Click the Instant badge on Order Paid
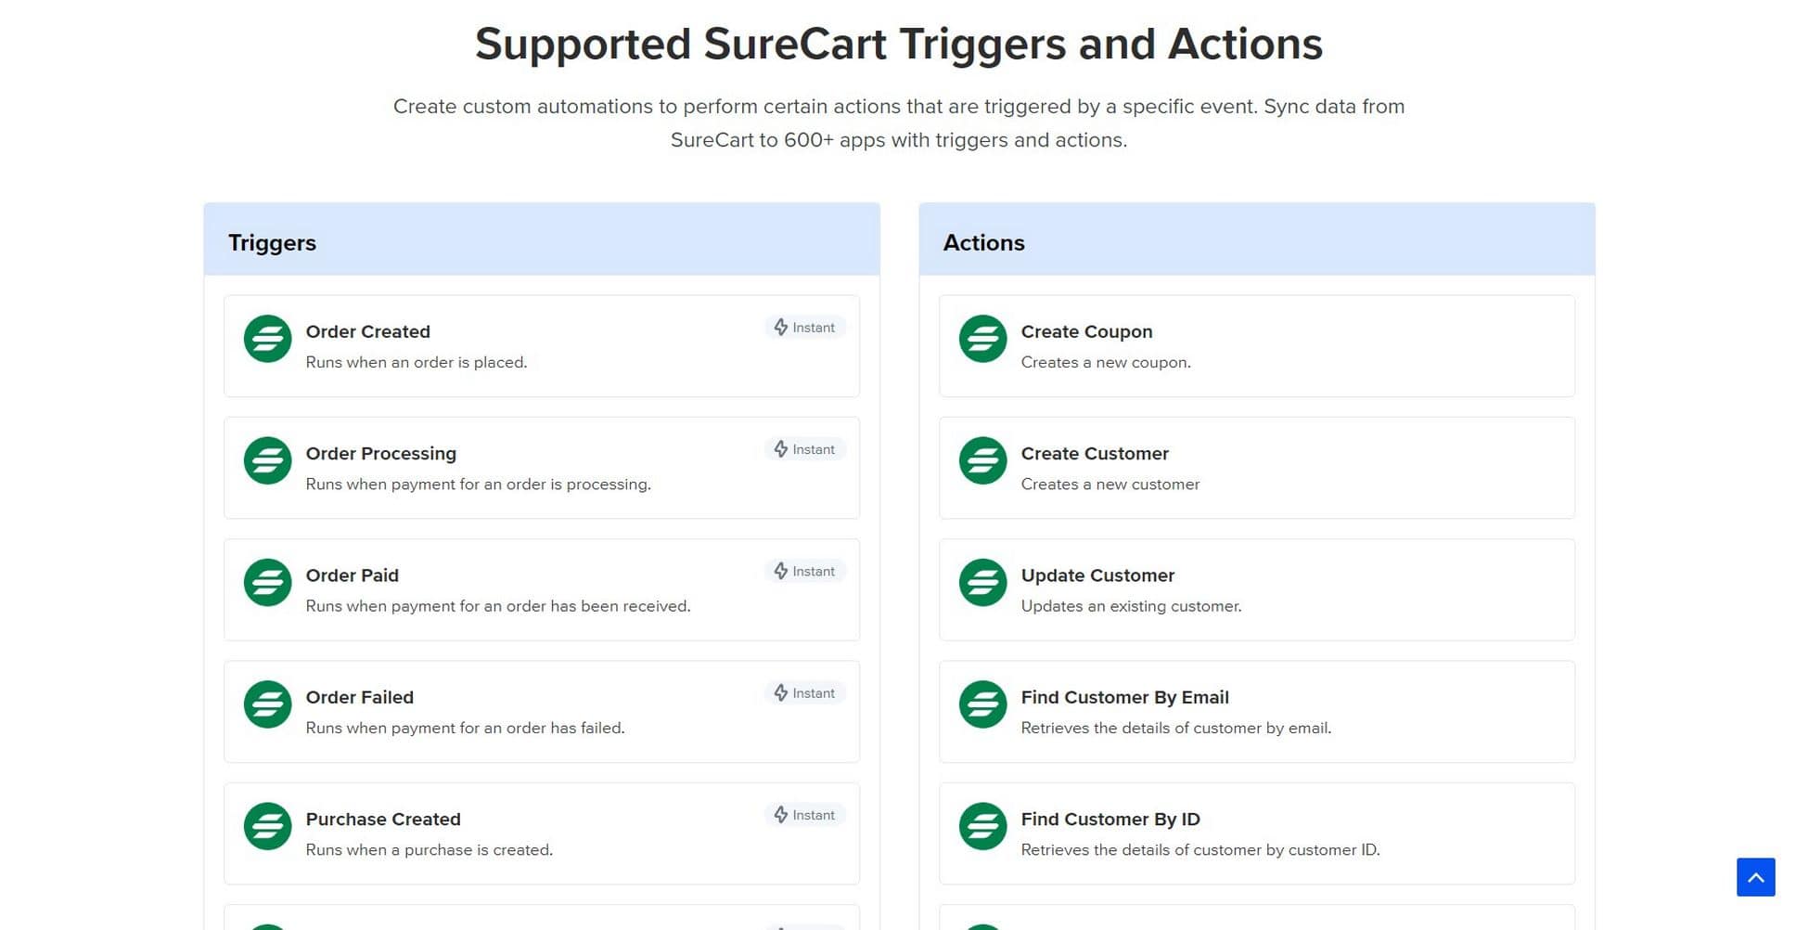The image size is (1809, 930). coord(804,571)
